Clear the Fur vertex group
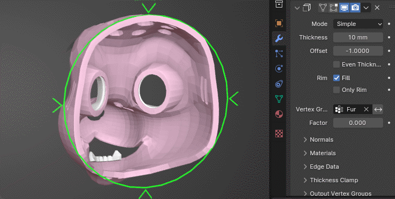This screenshot has height=199, width=395. (366, 109)
